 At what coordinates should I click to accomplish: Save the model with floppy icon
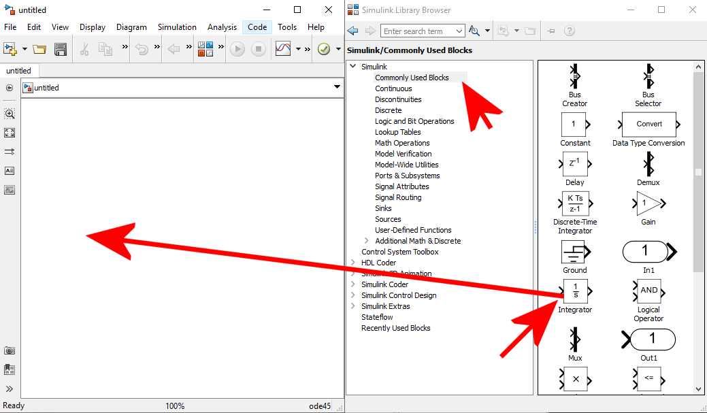pyautogui.click(x=61, y=49)
